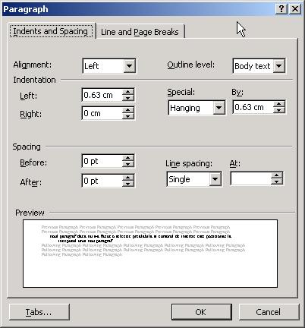305x328 pixels.
Task: Click into the Left indentation field
Action: click(x=102, y=95)
